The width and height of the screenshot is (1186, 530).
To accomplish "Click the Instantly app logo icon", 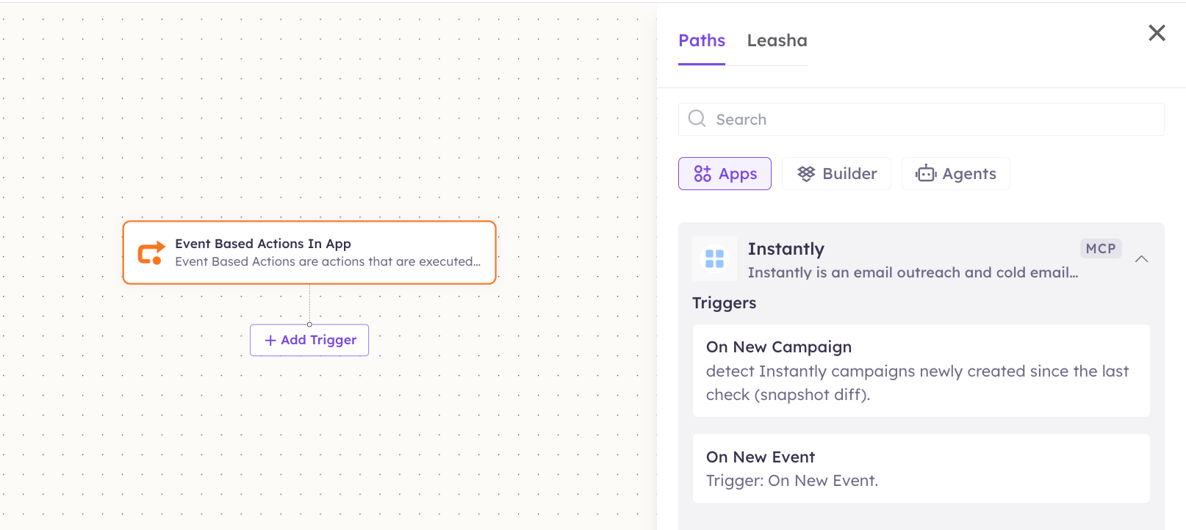I will 714,258.
